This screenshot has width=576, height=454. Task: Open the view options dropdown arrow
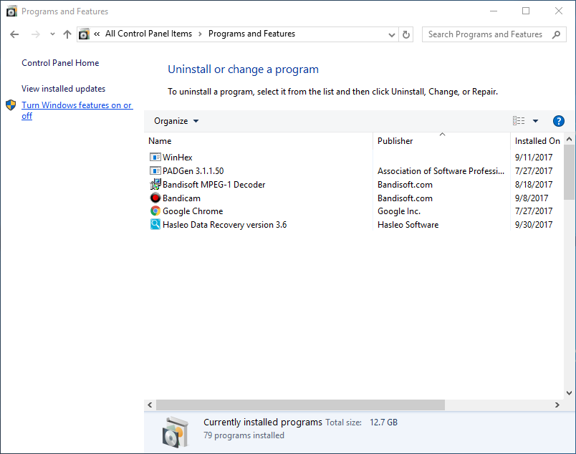click(x=536, y=121)
